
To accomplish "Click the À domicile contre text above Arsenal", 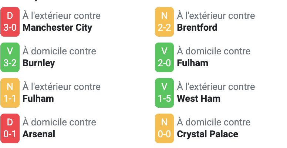I will [x=59, y=122].
